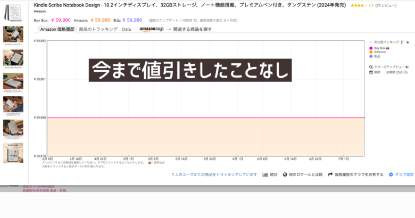
Task: Click the Amazon brand label under title
Action: coord(40,11)
